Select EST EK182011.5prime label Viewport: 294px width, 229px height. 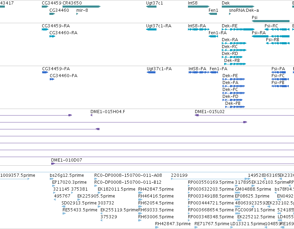coord(116,189)
